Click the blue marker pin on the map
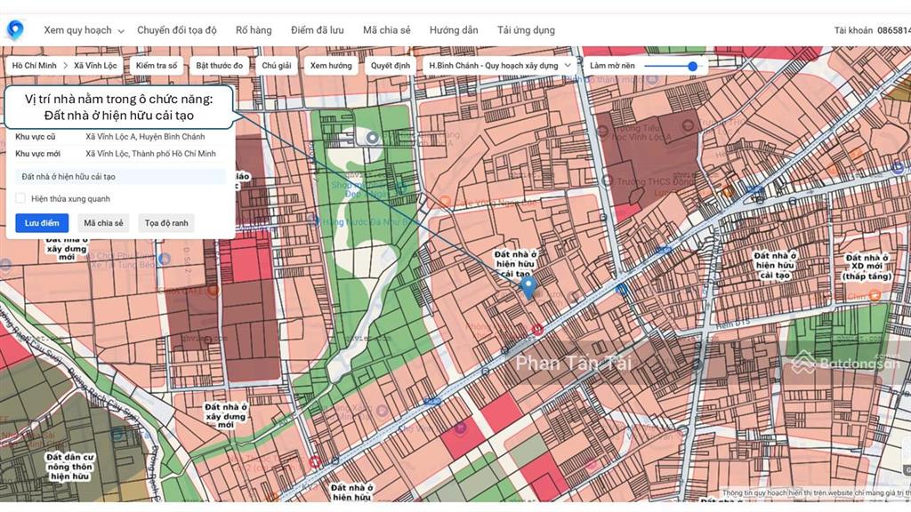Image resolution: width=911 pixels, height=512 pixels. coord(528,286)
